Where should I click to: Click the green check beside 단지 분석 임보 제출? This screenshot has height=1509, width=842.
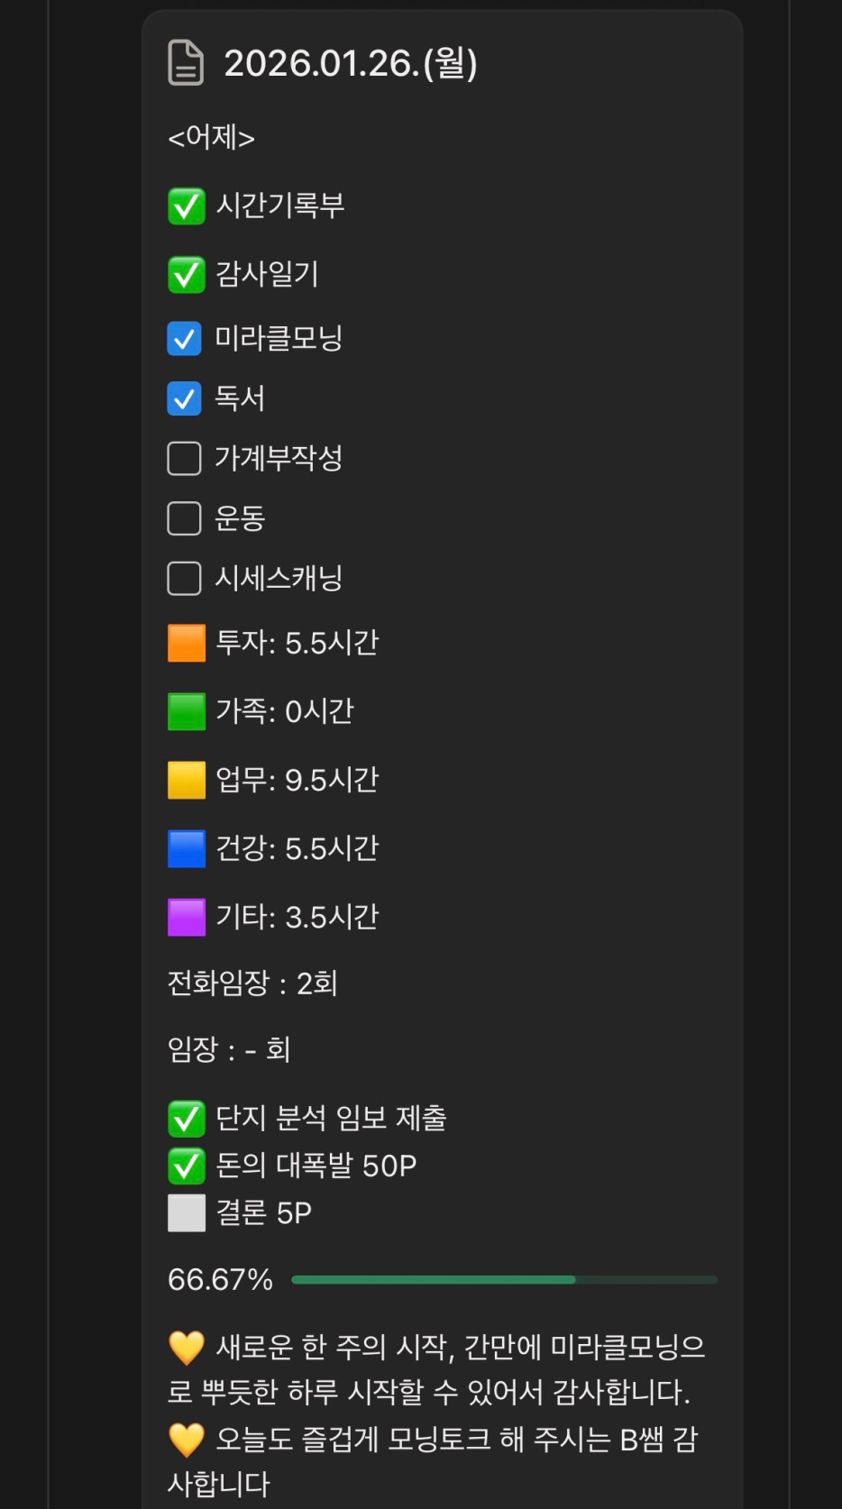[186, 1119]
